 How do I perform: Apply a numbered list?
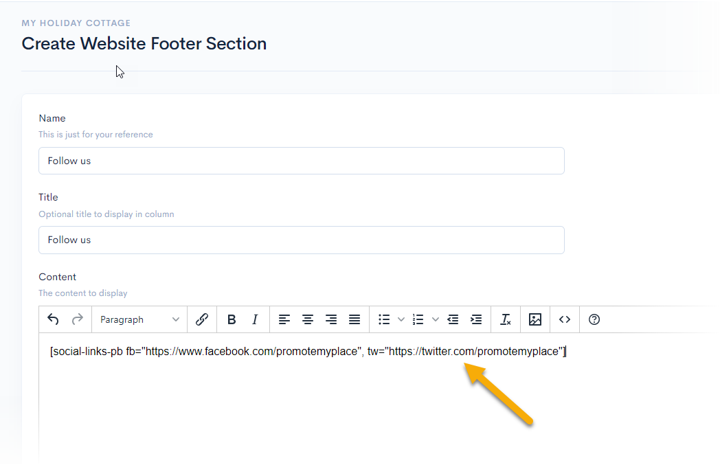click(418, 319)
